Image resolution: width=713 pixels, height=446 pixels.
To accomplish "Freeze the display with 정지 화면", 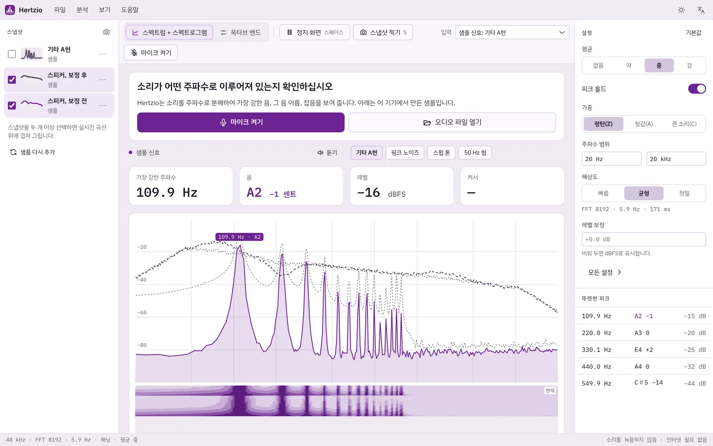I will pyautogui.click(x=315, y=32).
